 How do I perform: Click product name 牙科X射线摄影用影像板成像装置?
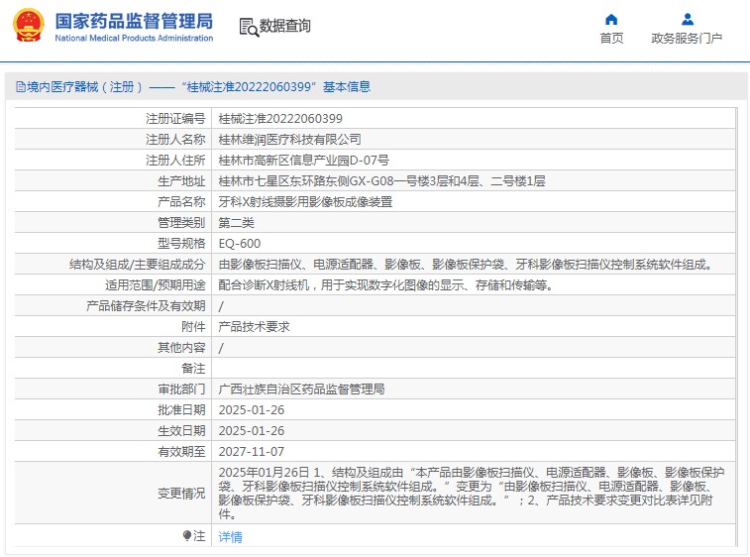point(305,202)
